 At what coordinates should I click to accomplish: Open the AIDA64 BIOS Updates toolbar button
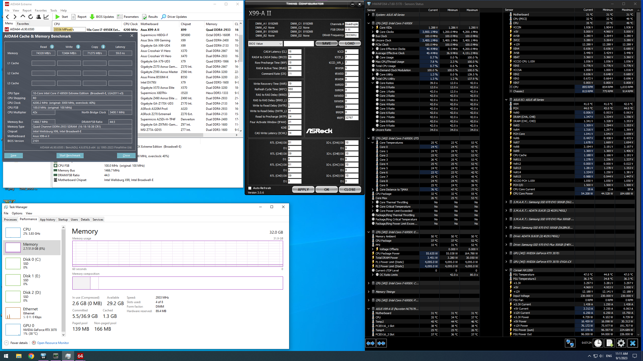pos(102,17)
